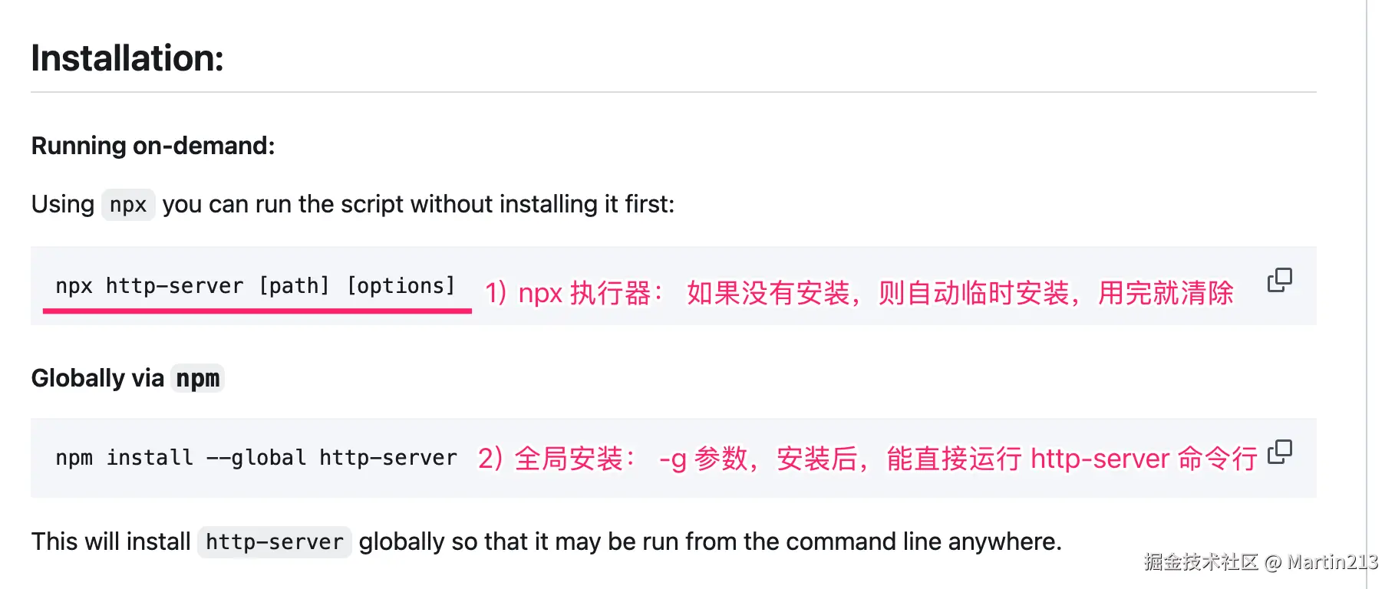Screen dimensions: 1395x589
Task: Click the inline http-server code tag
Action: pos(275,542)
